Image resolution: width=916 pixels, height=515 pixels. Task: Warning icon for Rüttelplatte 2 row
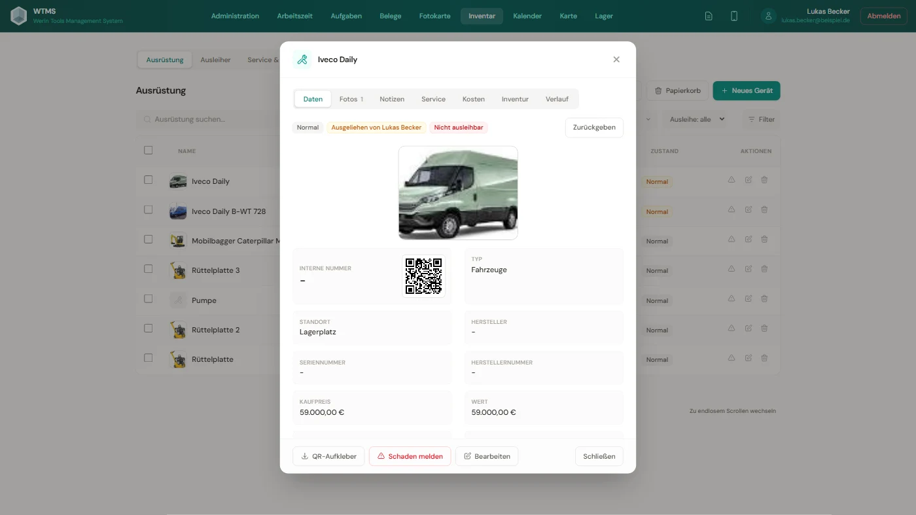[x=731, y=329]
